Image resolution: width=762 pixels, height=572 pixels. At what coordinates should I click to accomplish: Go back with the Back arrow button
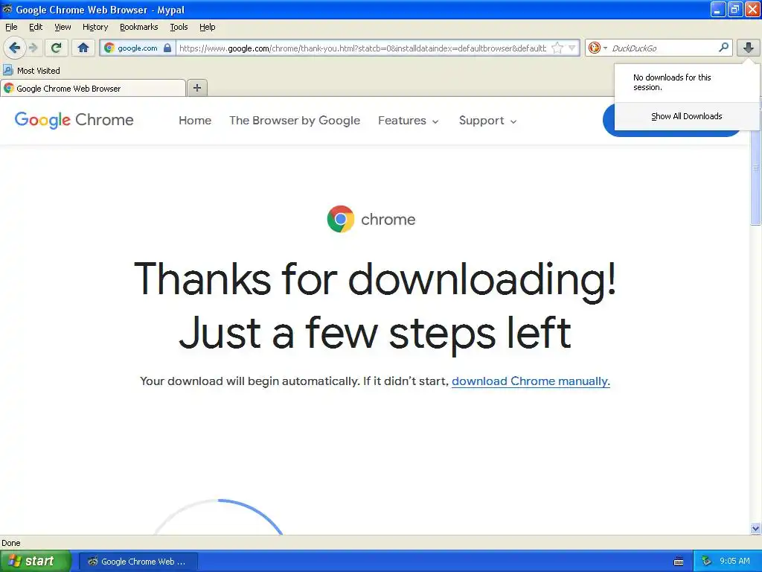point(14,48)
